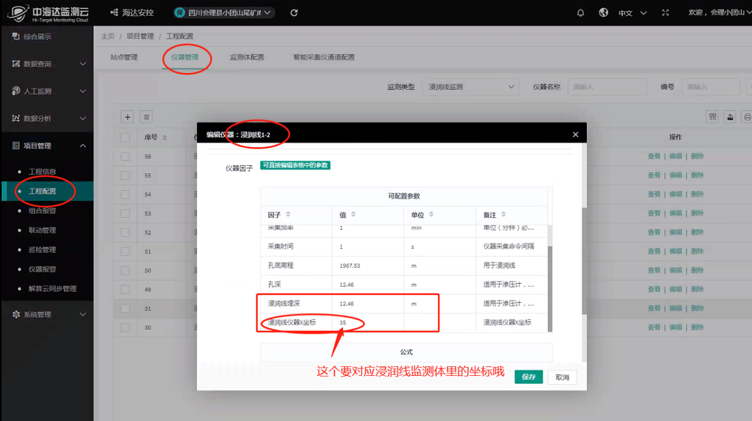Tick the checkbox for row 56
This screenshot has width=752, height=421.
125,156
